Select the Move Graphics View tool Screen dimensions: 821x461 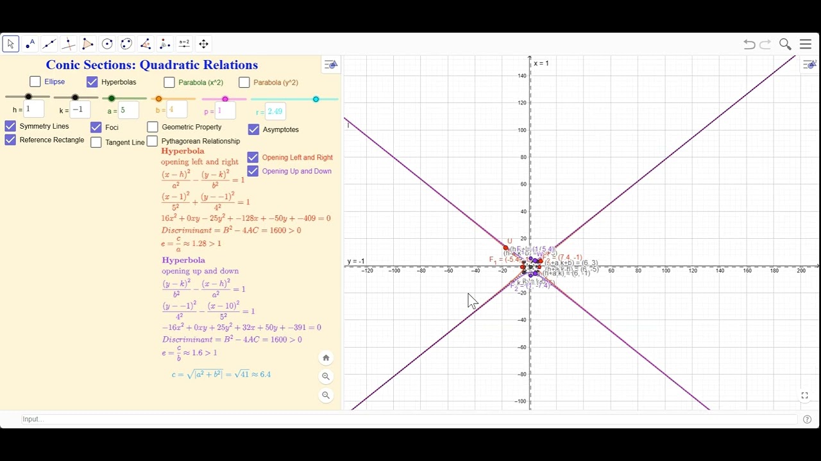203,44
